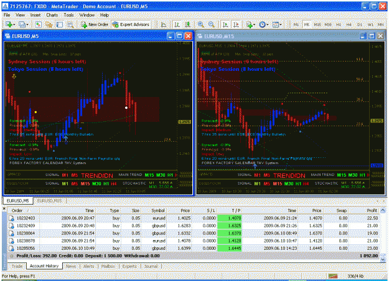Image resolution: width=389 pixels, height=281 pixels.
Task: Click the 22.50 profit value
Action: [372, 218]
